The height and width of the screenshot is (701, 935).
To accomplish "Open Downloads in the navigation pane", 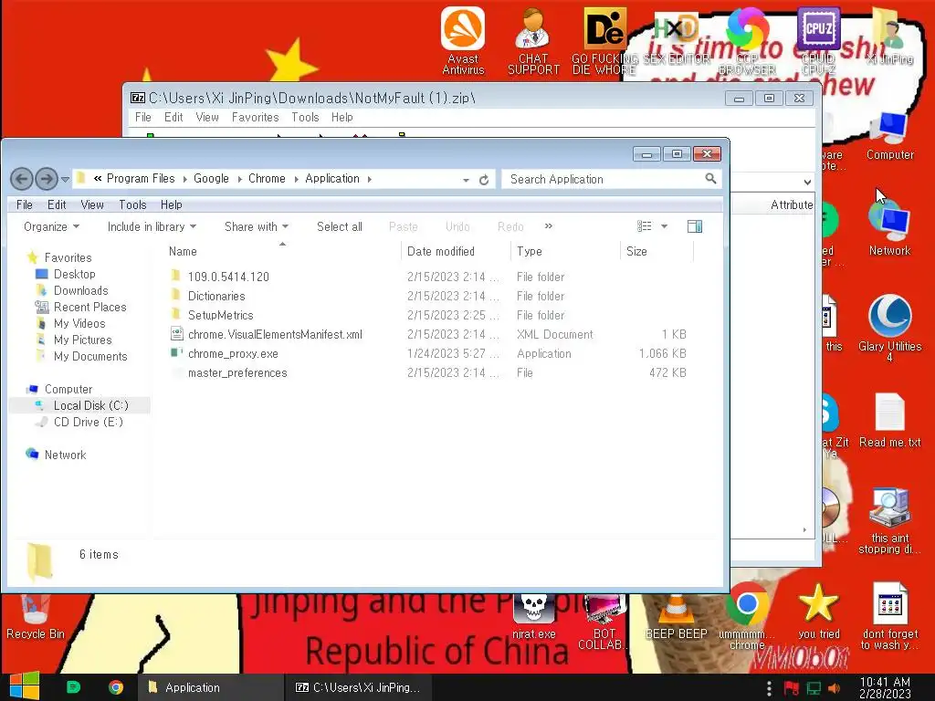I will (x=81, y=290).
